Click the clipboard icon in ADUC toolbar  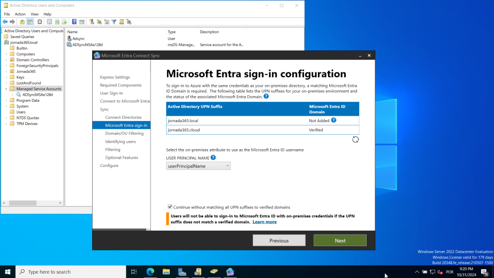click(40, 22)
